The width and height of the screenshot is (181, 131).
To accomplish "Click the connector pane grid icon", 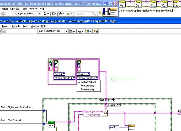I will 107,12.
